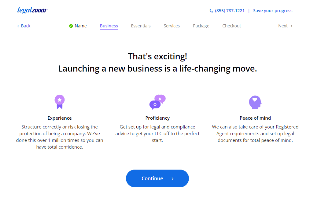Screen dimensions: 321x197
Task: Click the Next navigation link
Action: pyautogui.click(x=285, y=26)
